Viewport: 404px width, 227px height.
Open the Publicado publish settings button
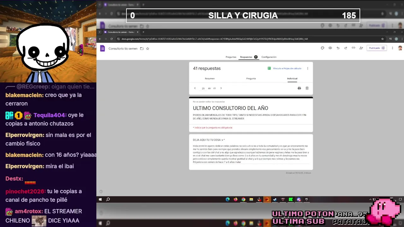coord(377,48)
